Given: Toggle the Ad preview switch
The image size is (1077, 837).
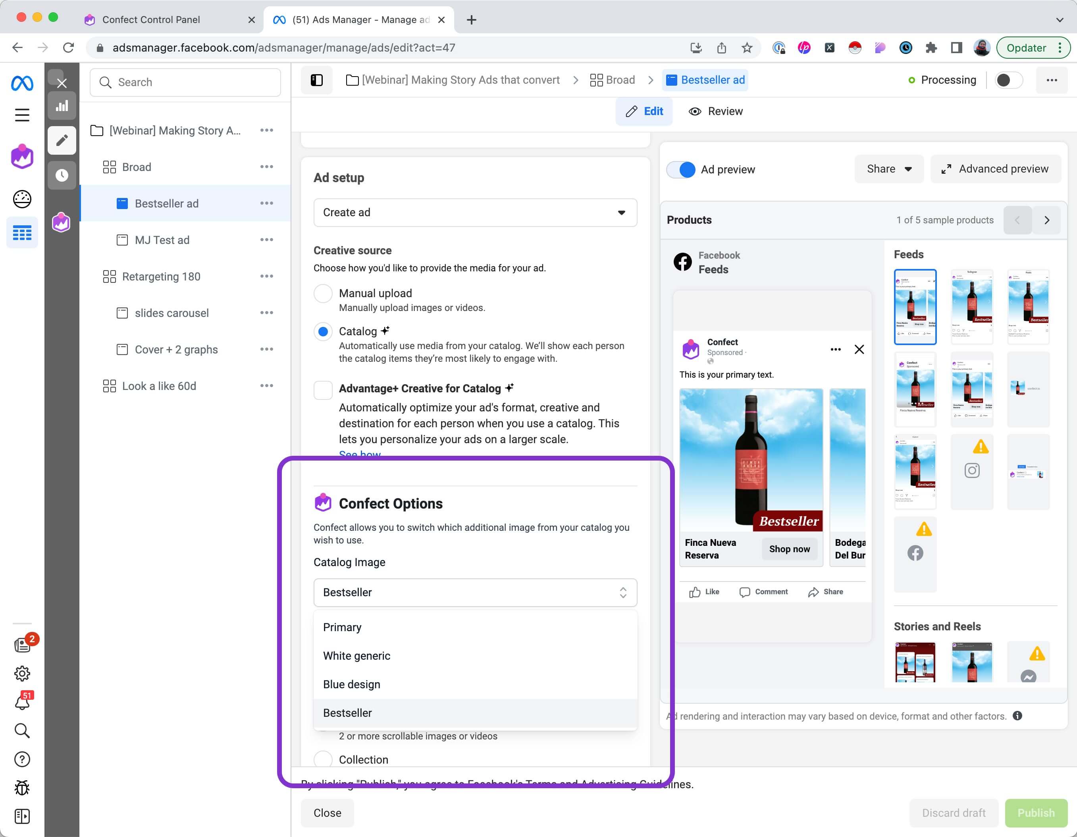Looking at the screenshot, I should click(681, 169).
